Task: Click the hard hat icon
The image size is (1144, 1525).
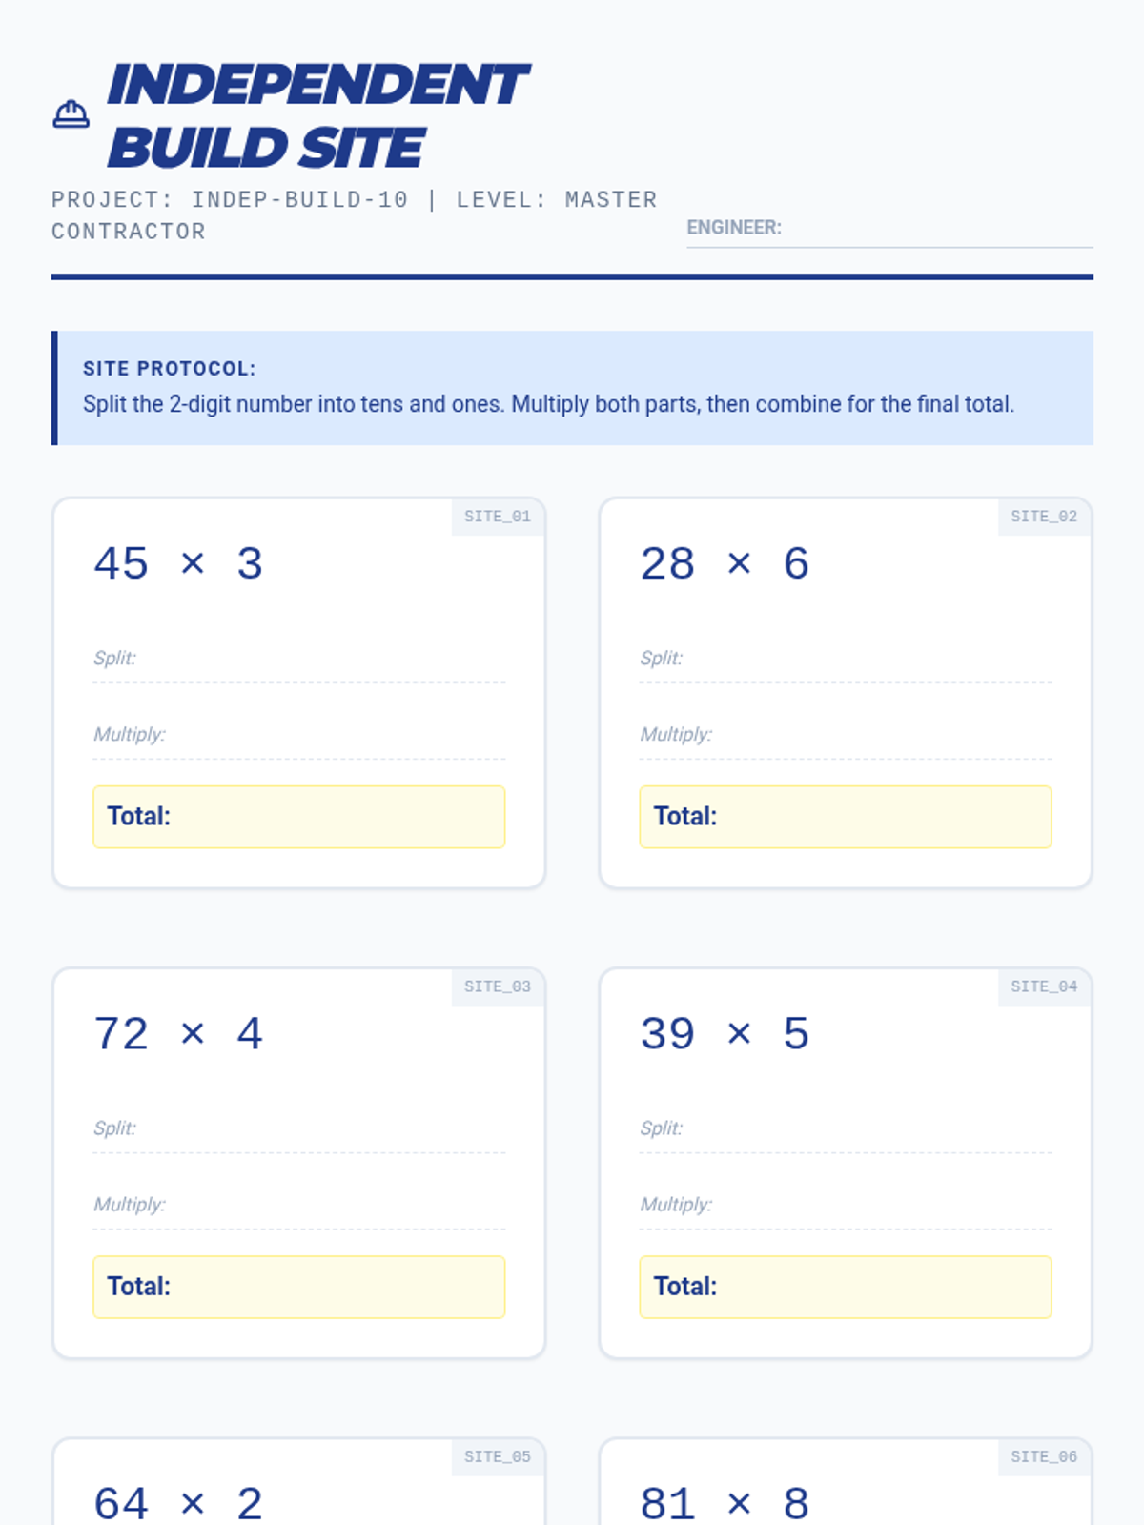Action: [x=71, y=114]
